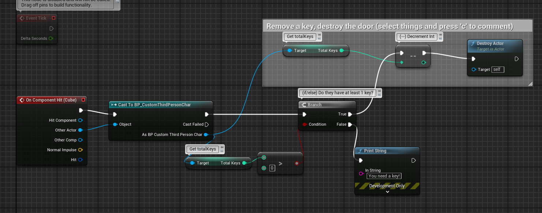The height and width of the screenshot is (213, 542).
Task: Click the Other Actor output pin
Action: pos(80,130)
